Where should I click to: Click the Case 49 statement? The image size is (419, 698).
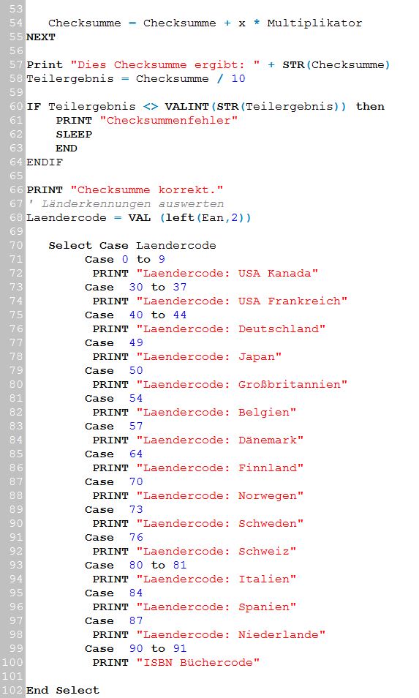[114, 342]
